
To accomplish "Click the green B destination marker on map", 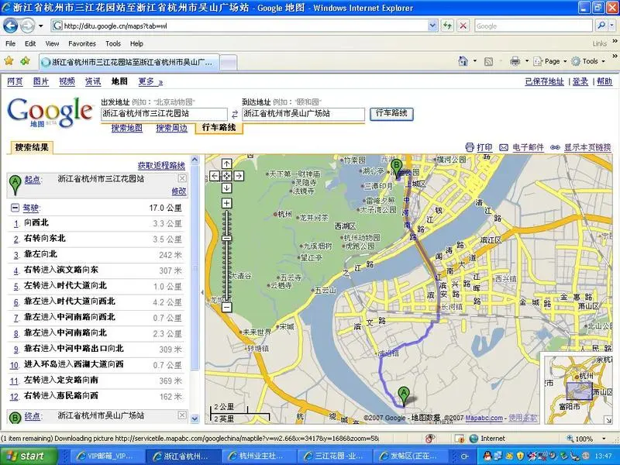I will (x=396, y=169).
